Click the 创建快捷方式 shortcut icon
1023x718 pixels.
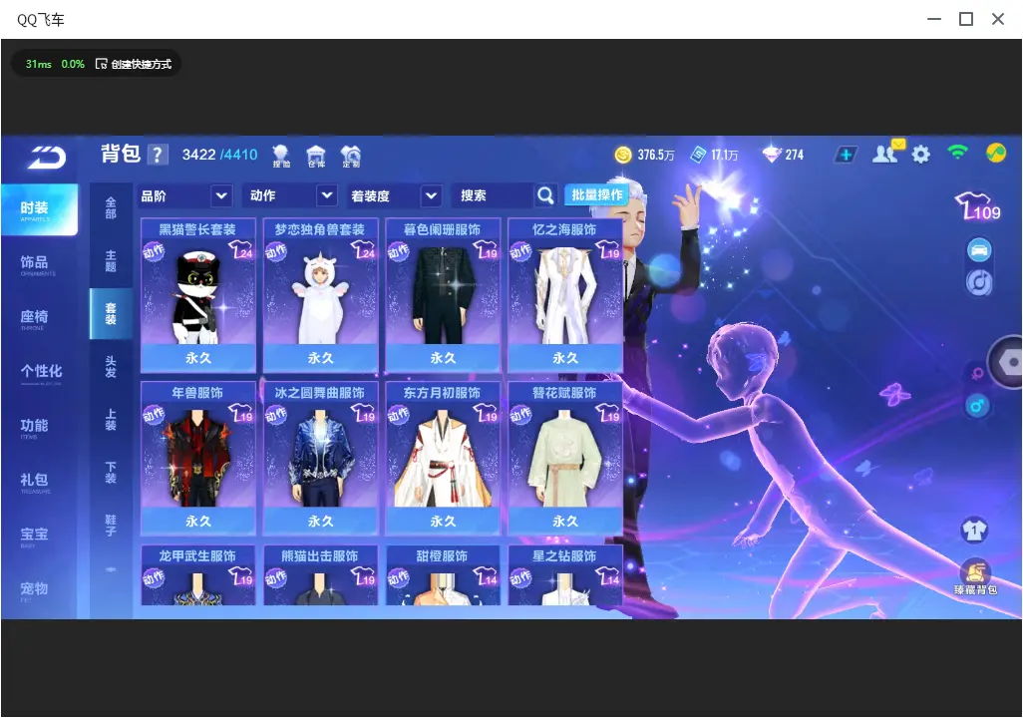tap(101, 63)
